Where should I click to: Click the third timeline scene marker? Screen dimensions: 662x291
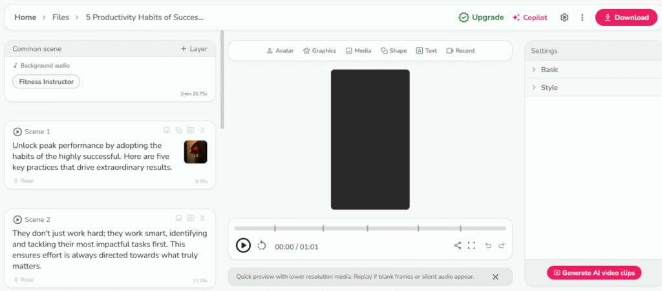click(367, 228)
